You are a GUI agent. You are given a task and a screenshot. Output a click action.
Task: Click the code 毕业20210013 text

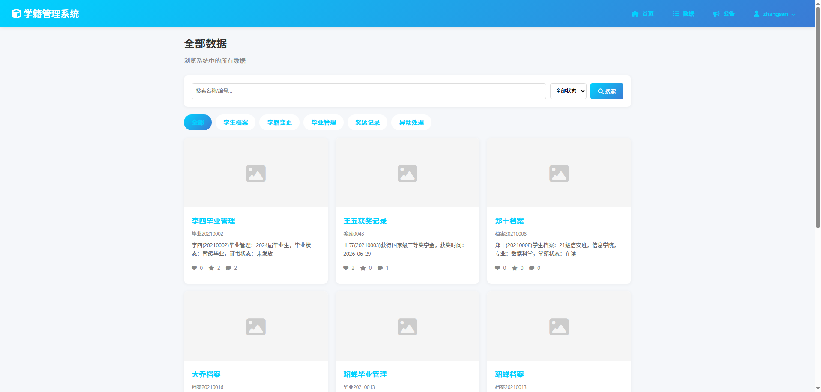[359, 387]
